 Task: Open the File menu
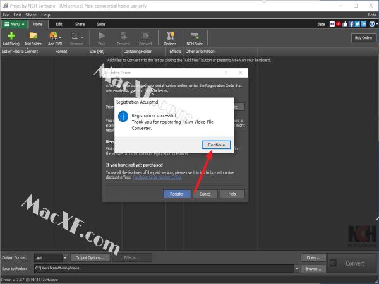click(x=6, y=14)
